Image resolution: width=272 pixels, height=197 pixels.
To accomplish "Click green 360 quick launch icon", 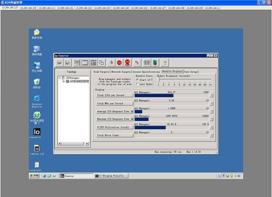I will (54, 176).
